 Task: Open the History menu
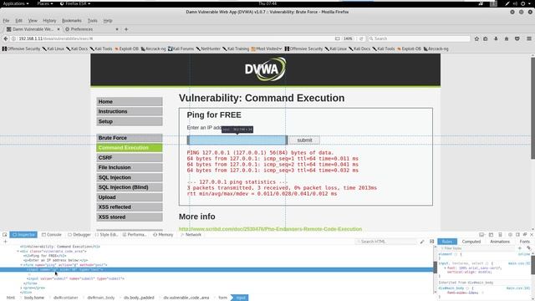[49, 20]
